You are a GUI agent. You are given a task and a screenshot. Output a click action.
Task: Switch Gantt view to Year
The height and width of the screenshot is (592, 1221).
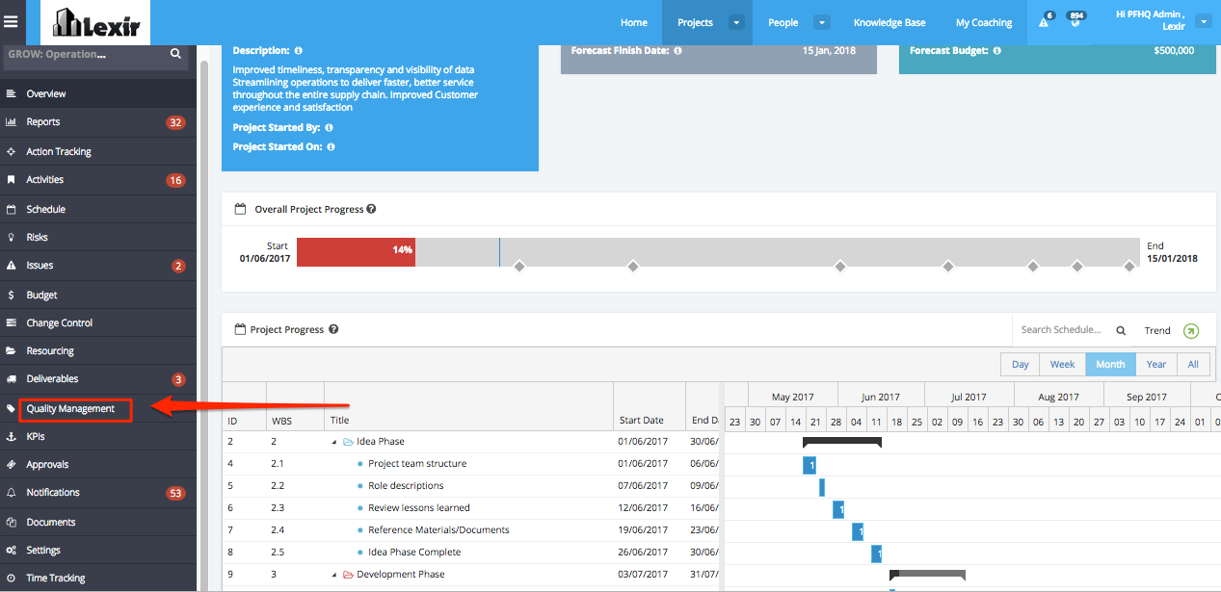pyautogui.click(x=1155, y=364)
